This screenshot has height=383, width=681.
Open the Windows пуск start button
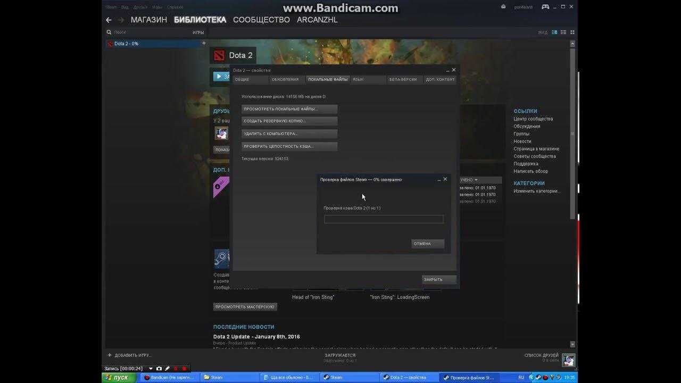(x=118, y=377)
